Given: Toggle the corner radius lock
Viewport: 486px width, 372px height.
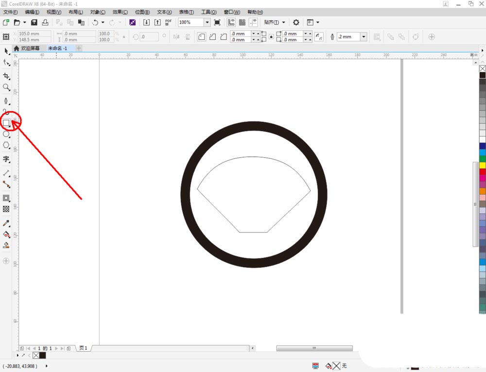Looking at the screenshot, I should 271,37.
